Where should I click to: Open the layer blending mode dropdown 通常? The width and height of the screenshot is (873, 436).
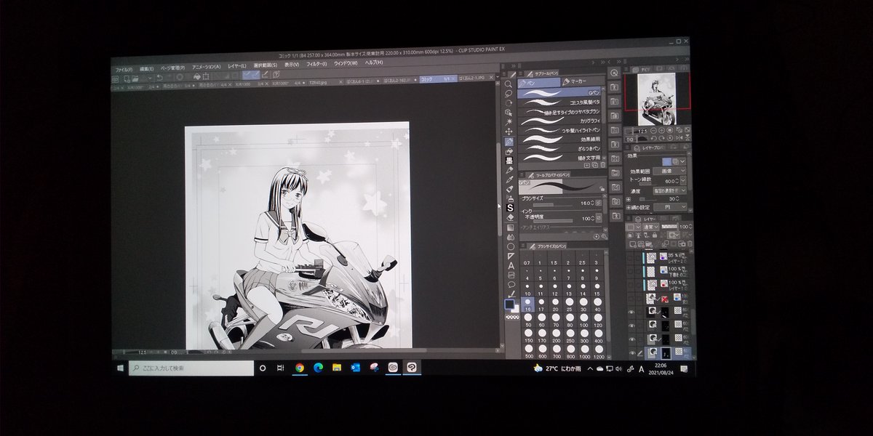(x=651, y=227)
